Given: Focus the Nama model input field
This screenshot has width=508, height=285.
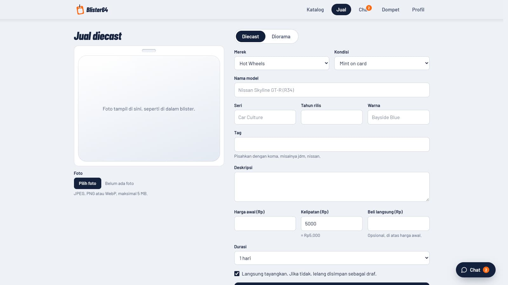Looking at the screenshot, I should pos(332,90).
